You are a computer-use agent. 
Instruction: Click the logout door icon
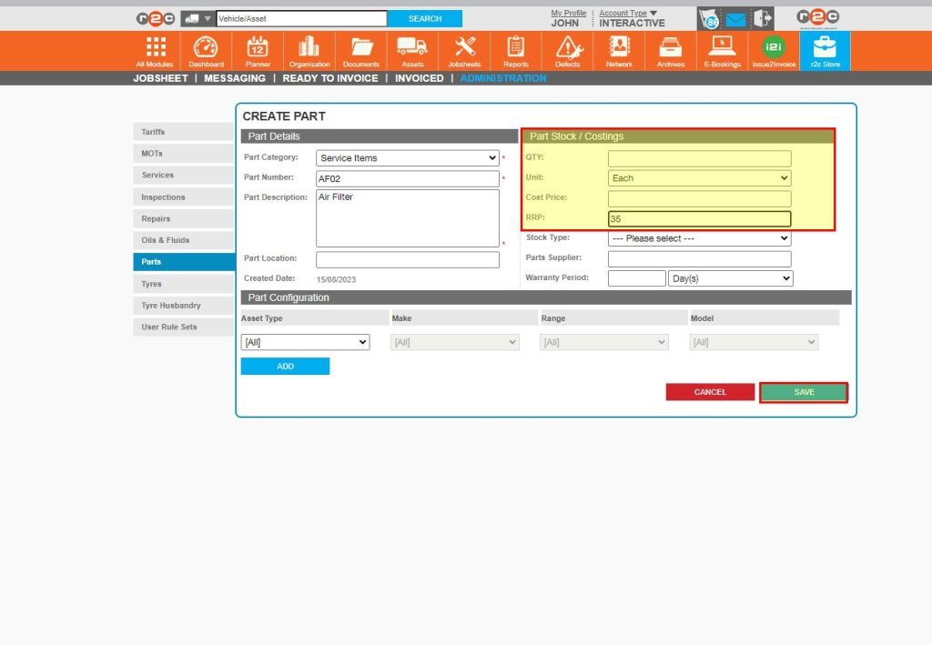pos(762,18)
